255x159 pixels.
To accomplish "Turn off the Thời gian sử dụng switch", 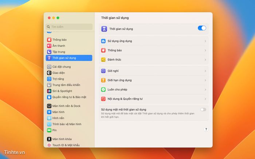I will click(202, 28).
